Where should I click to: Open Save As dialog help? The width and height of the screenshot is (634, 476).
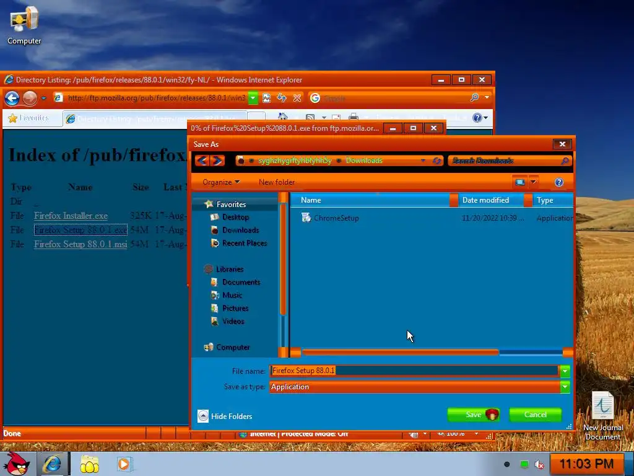pos(559,182)
